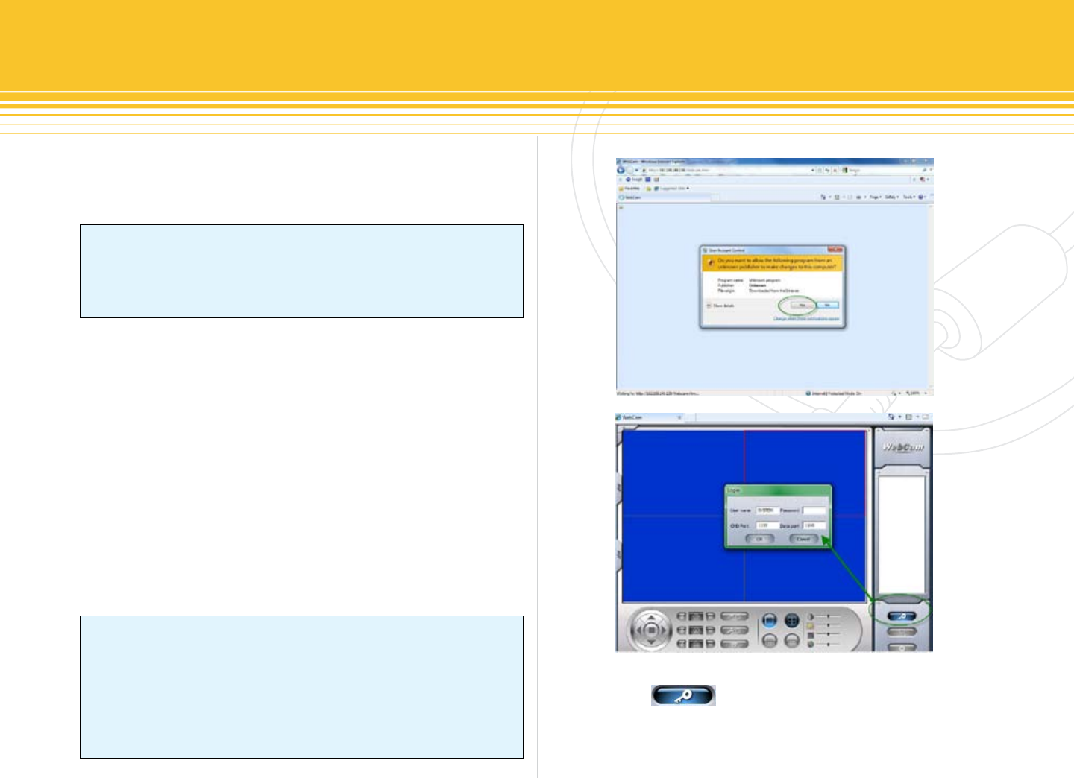This screenshot has height=778, width=1074.
Task: Adjust slider beside the dark square icon
Action: click(x=828, y=635)
